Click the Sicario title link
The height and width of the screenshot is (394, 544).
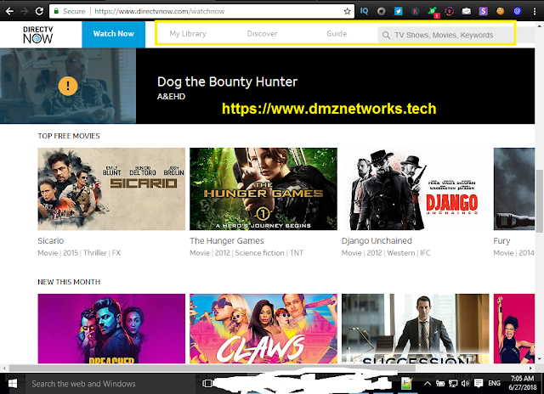click(51, 240)
